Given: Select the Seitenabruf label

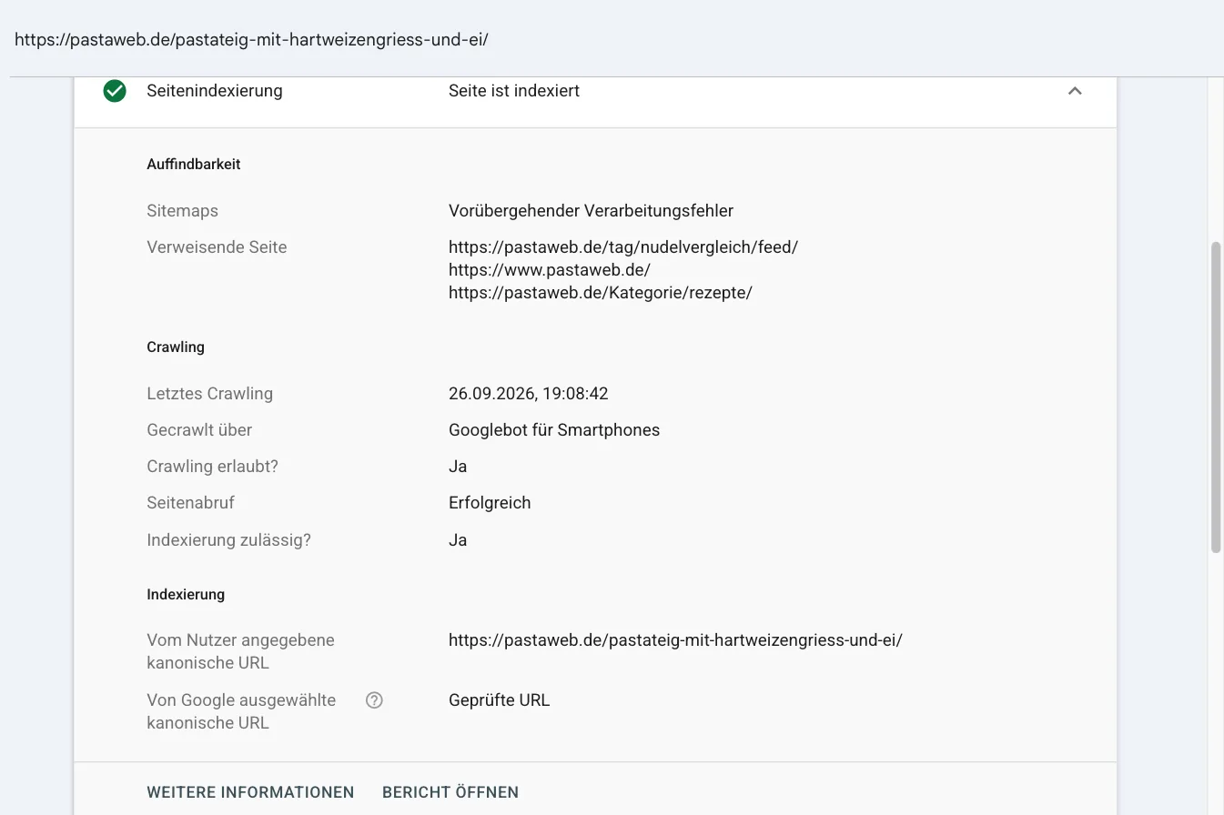Looking at the screenshot, I should [190, 503].
